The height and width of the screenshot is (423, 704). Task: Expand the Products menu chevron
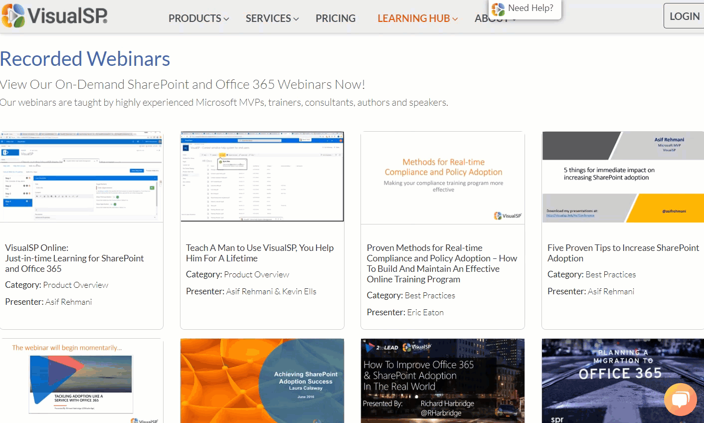click(x=226, y=19)
